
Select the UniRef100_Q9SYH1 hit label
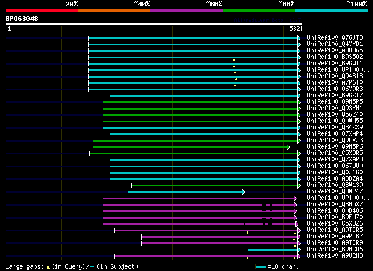[335, 108]
